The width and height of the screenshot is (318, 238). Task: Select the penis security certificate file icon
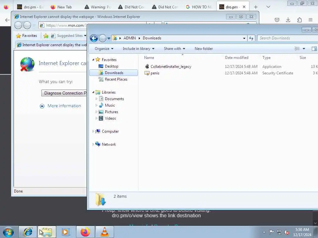[x=147, y=73]
